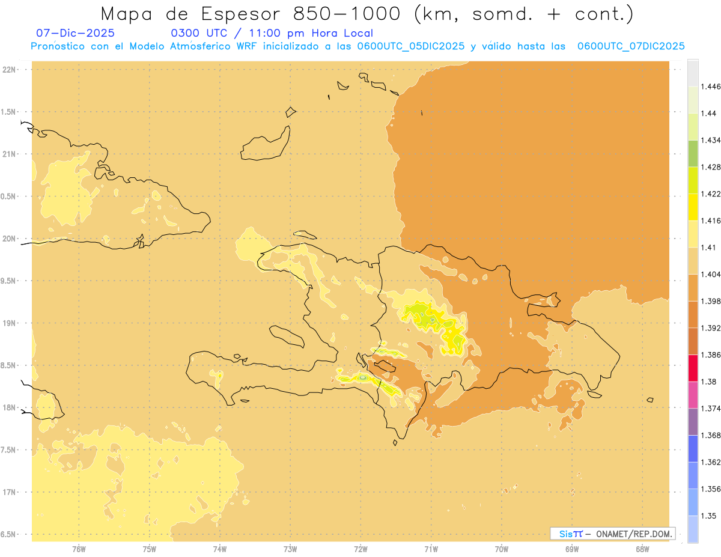Click the legend value '1.386'
The image size is (721, 557).
tap(710, 355)
